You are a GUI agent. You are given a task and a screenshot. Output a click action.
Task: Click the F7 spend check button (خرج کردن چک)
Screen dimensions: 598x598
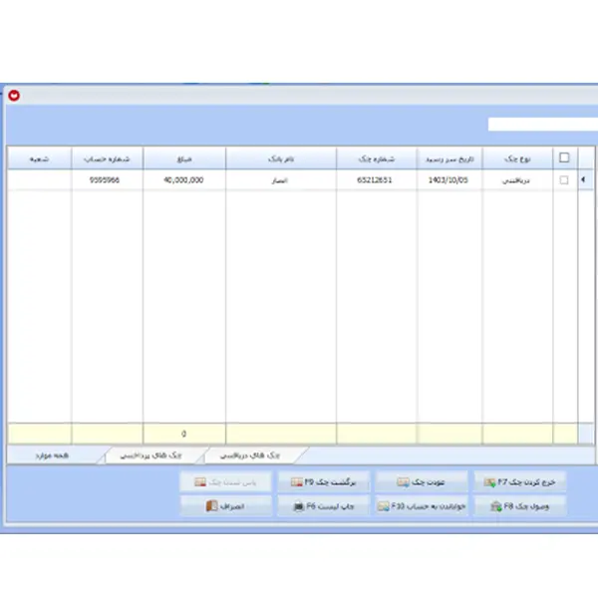520,482
